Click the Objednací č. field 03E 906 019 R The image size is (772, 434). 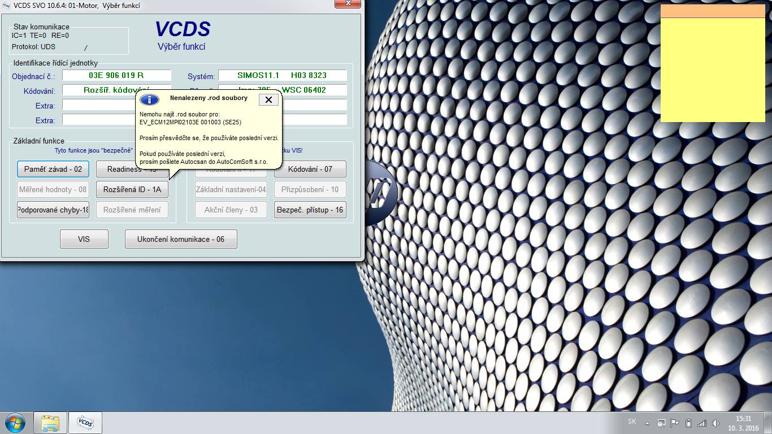[116, 75]
